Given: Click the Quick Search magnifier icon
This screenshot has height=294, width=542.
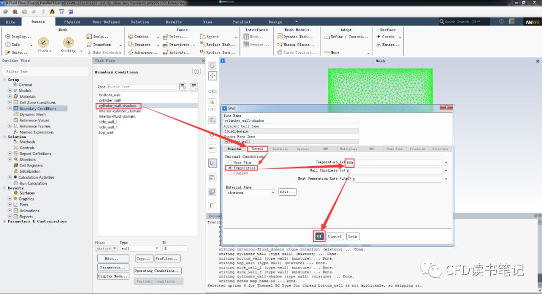Looking at the screenshot, I should tap(442, 22).
